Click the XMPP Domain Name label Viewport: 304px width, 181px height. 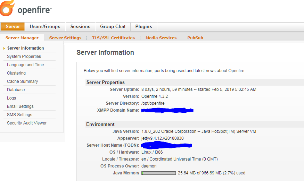tap(118, 110)
